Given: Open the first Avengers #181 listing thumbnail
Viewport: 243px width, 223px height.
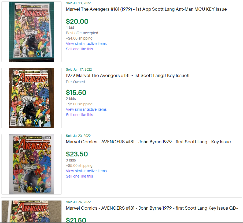Looking at the screenshot, I should point(31,32).
